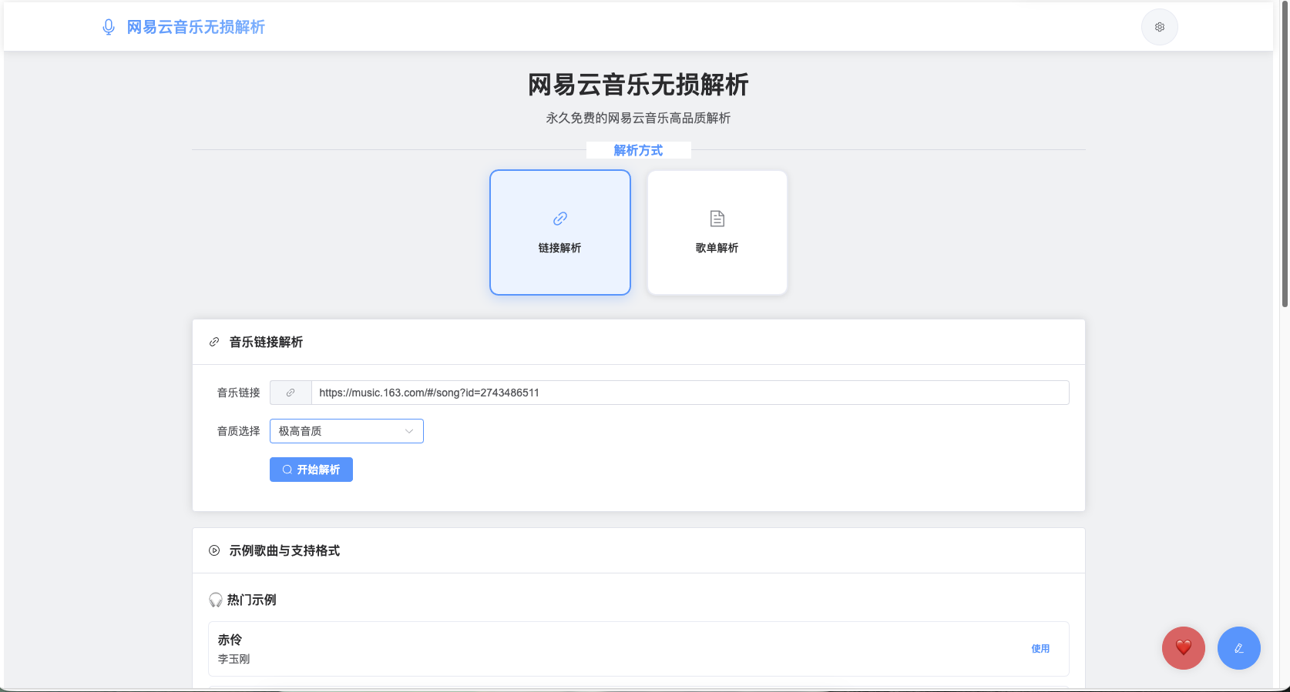Click the 示例歌曲与支持格式 panel title
Screen dimensions: 1290x692
(x=284, y=550)
